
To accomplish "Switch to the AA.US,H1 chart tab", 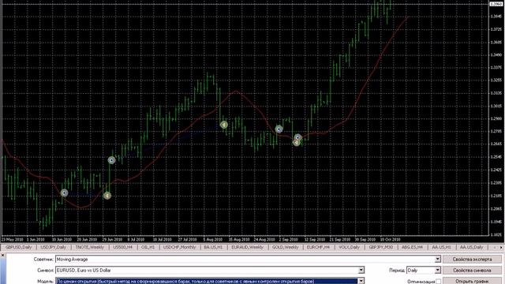I will (x=441, y=247).
